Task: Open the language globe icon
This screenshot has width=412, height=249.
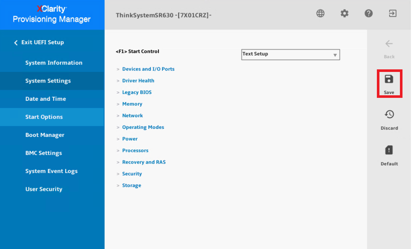Action: click(320, 14)
